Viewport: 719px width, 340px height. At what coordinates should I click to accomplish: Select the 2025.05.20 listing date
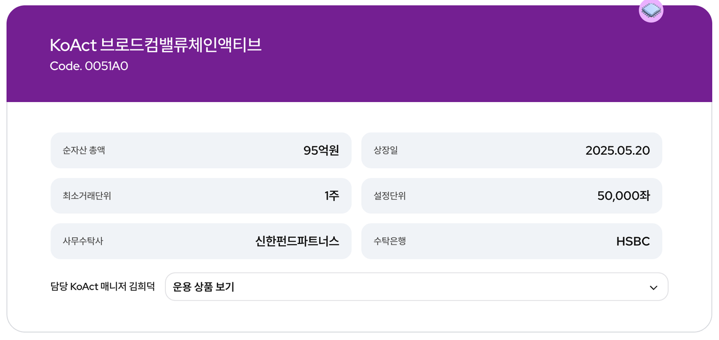coord(617,150)
